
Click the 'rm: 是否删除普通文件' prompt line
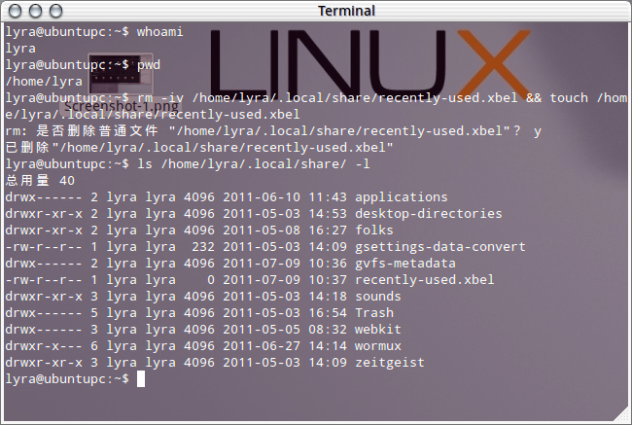coord(273,131)
